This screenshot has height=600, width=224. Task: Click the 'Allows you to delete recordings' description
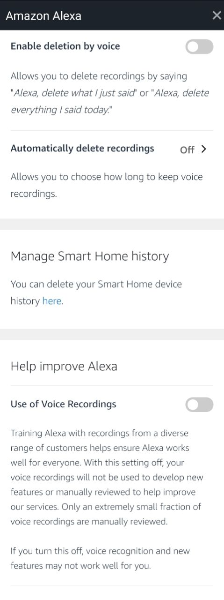pyautogui.click(x=109, y=92)
